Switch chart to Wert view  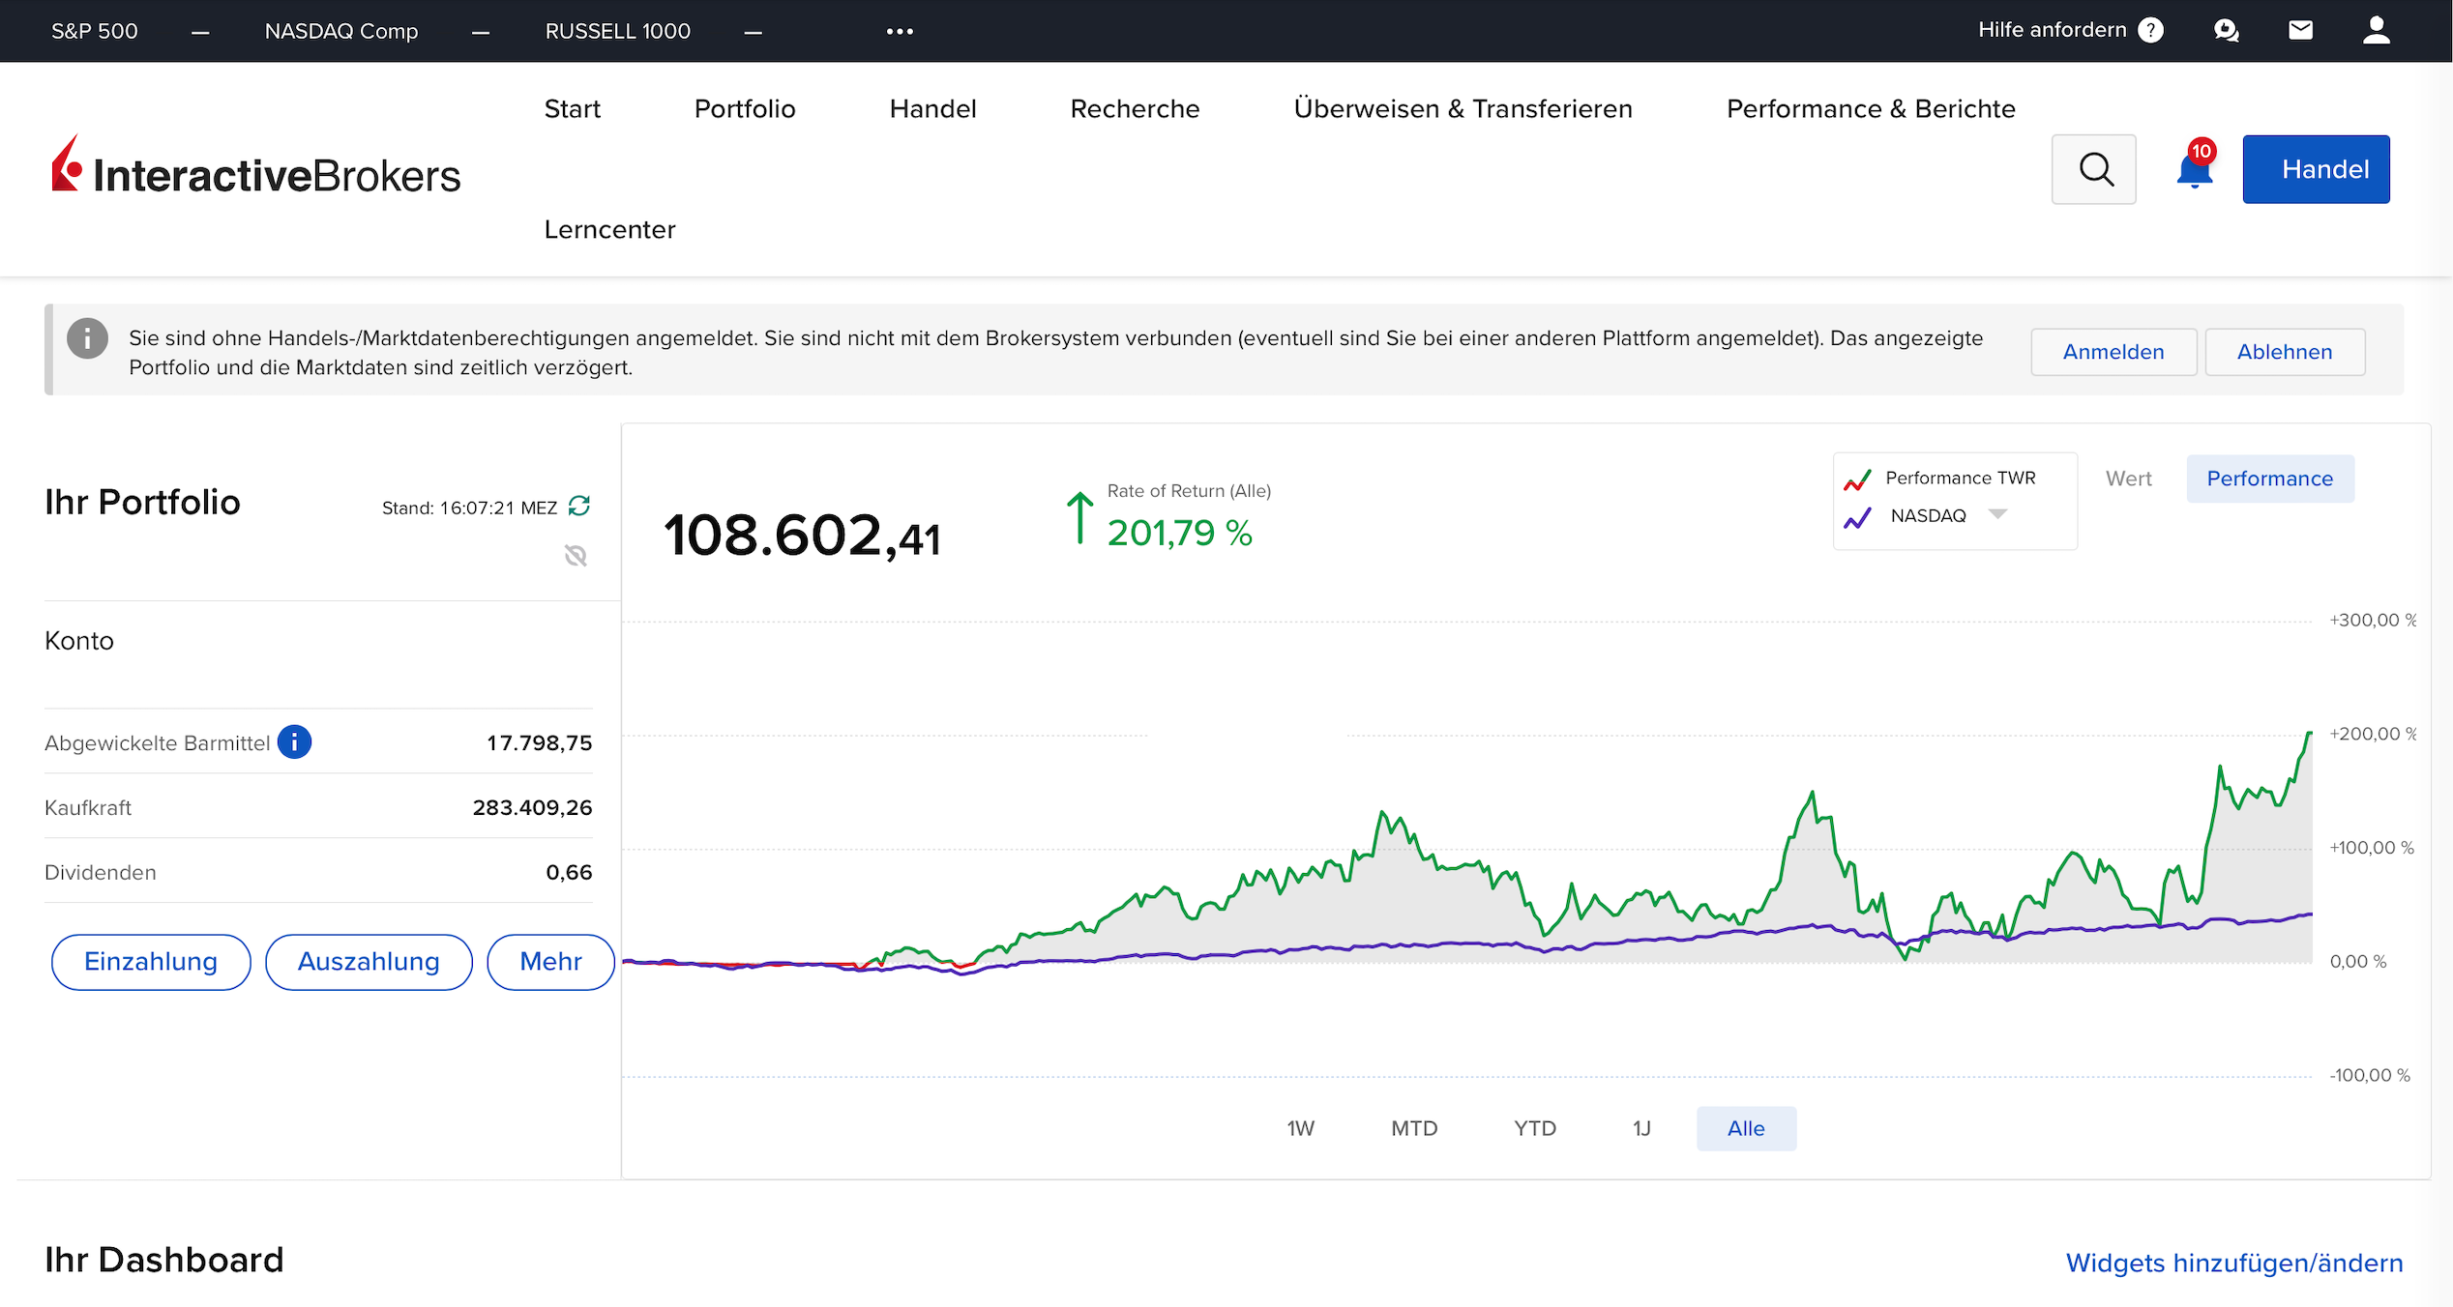(x=2128, y=479)
